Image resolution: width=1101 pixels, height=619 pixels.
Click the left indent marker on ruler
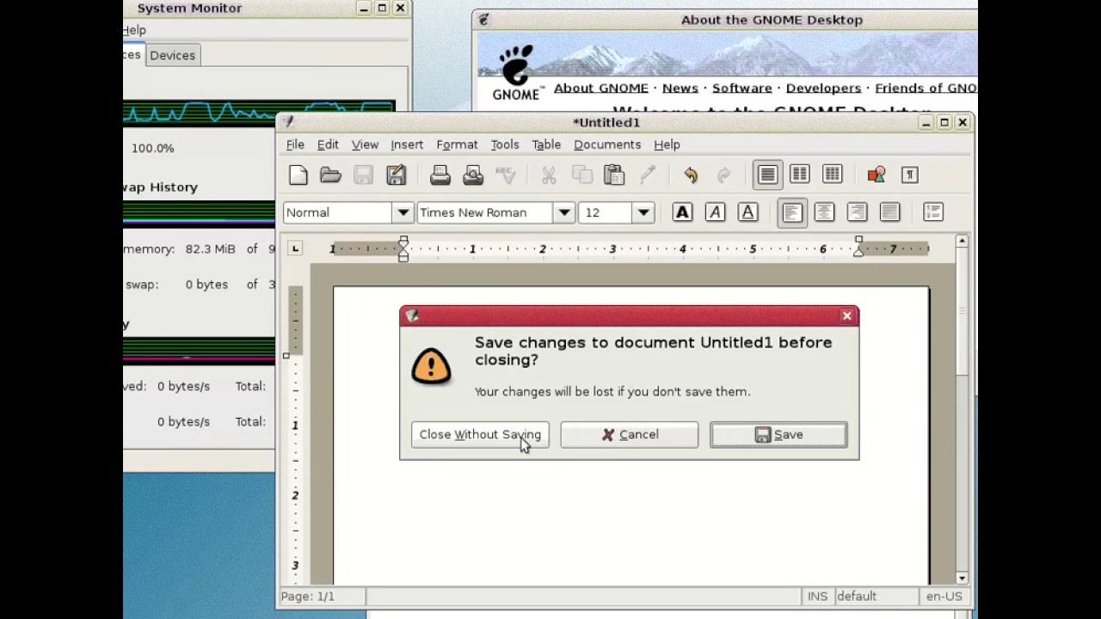[x=403, y=248]
